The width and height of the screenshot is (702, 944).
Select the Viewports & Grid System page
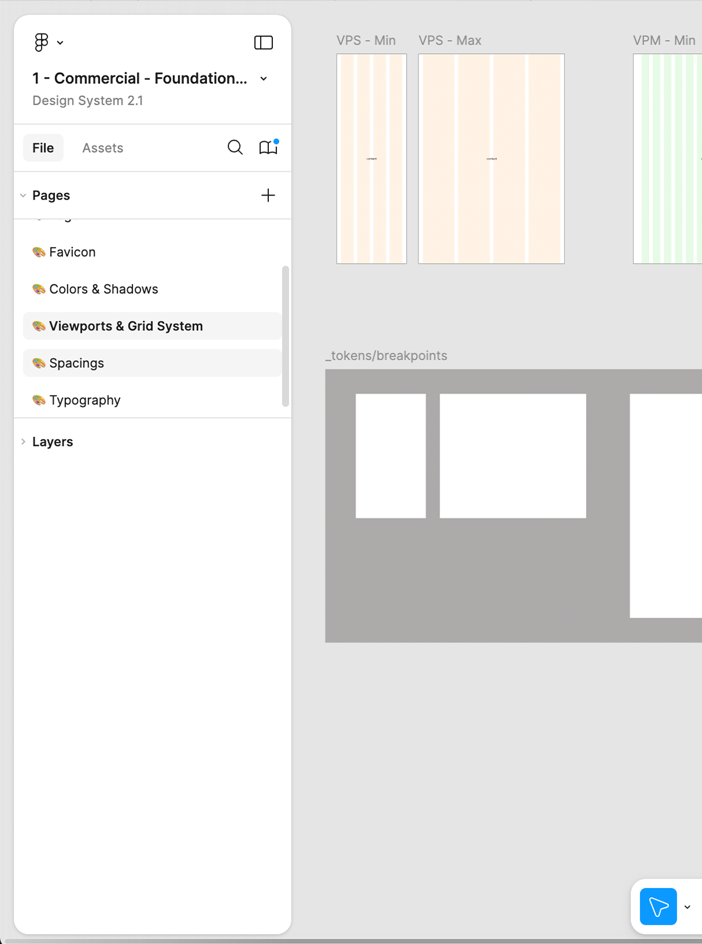pos(152,326)
